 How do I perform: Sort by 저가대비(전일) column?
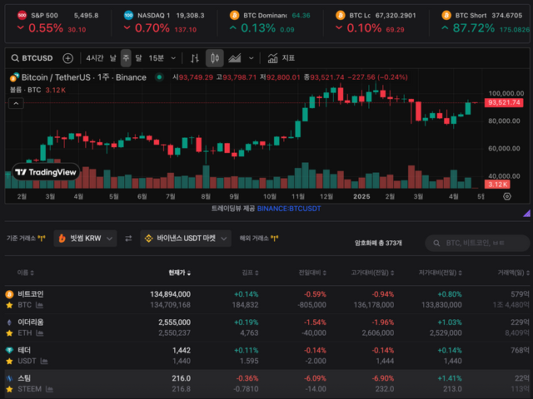440,273
